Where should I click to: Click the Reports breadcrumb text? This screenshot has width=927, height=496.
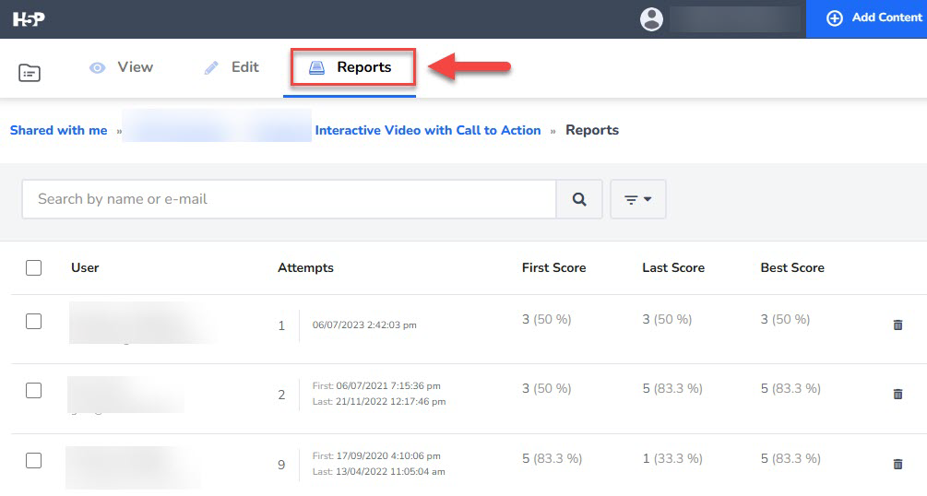click(592, 130)
